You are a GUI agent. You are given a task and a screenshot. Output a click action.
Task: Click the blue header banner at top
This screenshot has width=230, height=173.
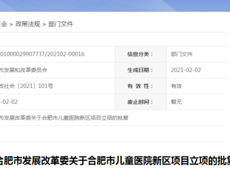[x=115, y=6]
